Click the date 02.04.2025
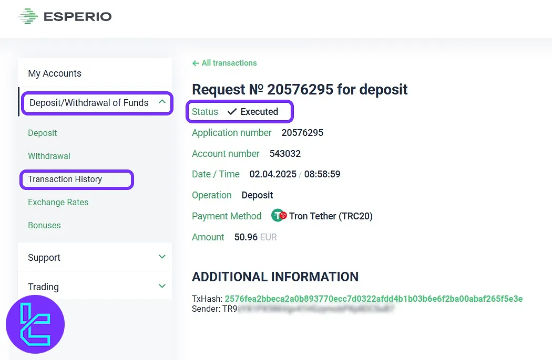This screenshot has height=360, width=552. tap(273, 174)
